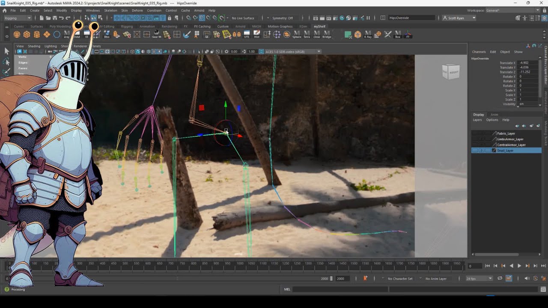The height and width of the screenshot is (308, 548).
Task: Open the Scott Ryan account dropdown
Action: [x=459, y=18]
